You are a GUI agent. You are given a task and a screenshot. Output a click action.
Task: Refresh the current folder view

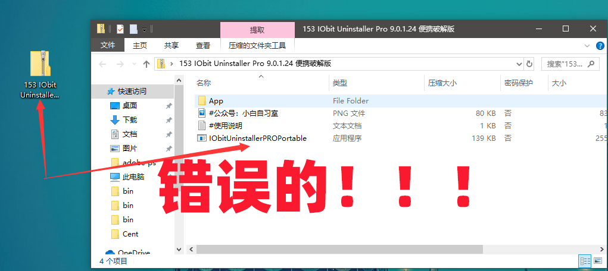point(529,64)
